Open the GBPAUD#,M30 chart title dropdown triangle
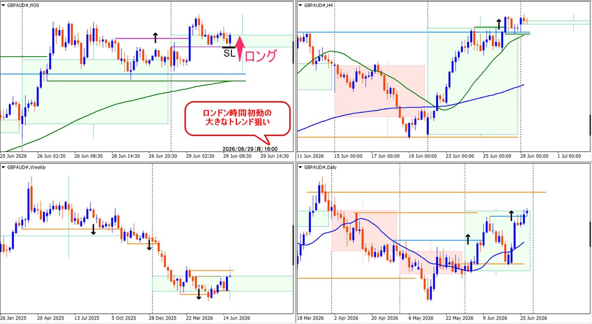 tap(3, 4)
